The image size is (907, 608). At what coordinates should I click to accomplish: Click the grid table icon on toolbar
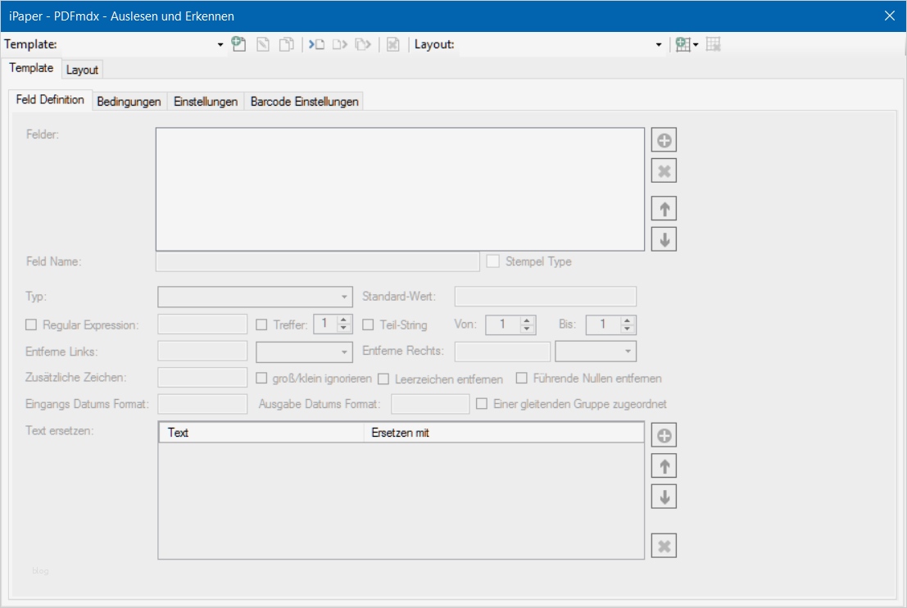[712, 44]
